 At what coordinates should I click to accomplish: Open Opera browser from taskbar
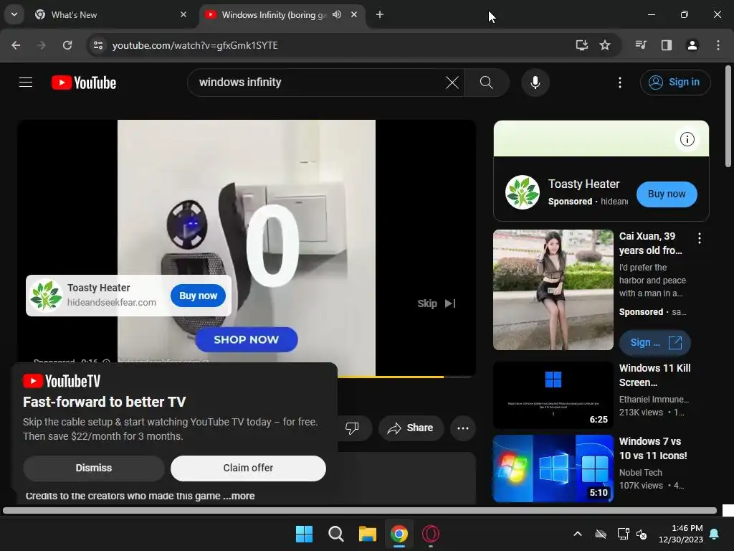click(431, 534)
